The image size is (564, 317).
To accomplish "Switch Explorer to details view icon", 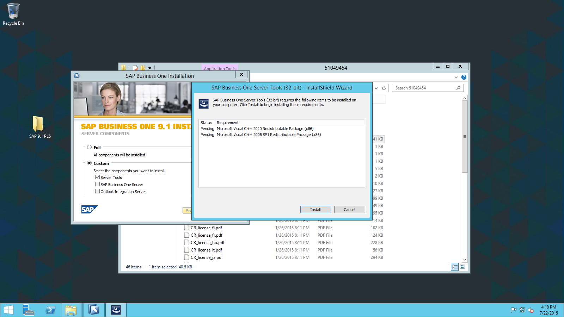I will click(455, 267).
